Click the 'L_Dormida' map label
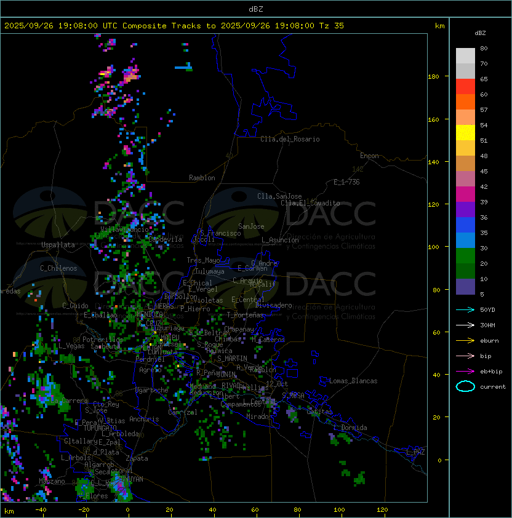 pyautogui.click(x=350, y=428)
